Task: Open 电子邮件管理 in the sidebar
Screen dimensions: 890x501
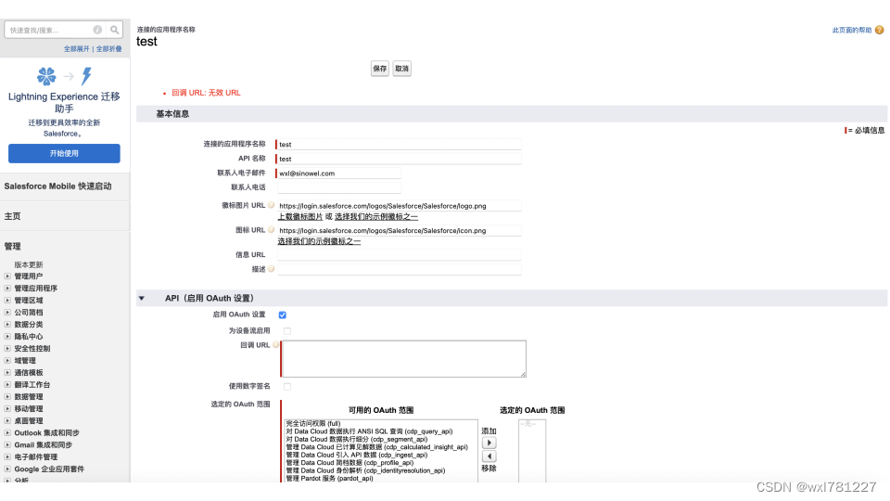Action: point(36,456)
